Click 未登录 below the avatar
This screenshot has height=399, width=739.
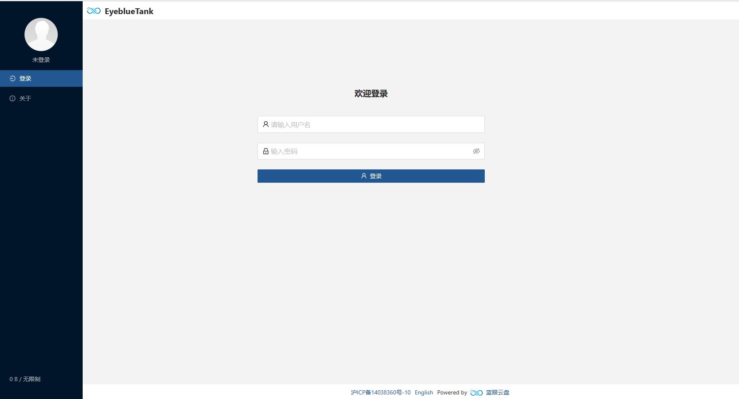tap(41, 59)
